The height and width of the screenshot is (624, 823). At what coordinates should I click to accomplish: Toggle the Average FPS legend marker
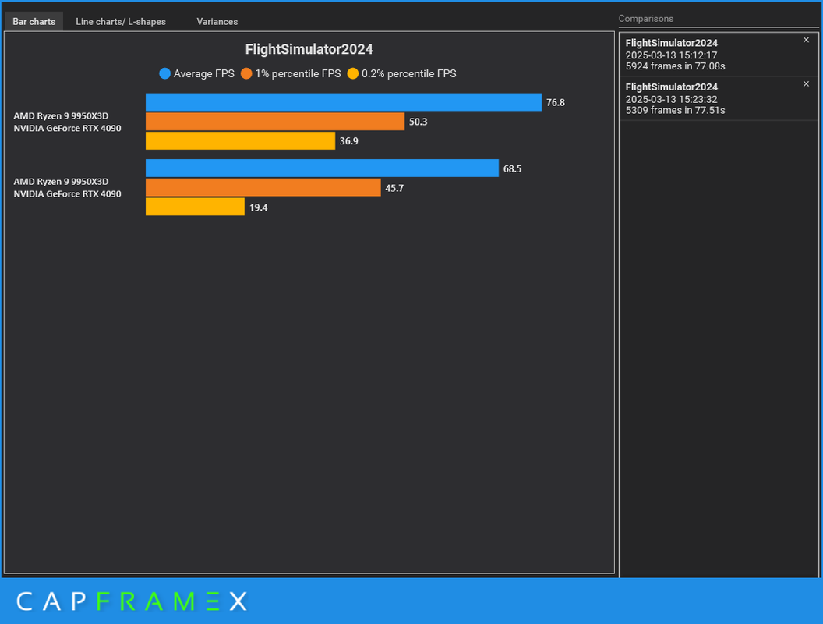[164, 73]
